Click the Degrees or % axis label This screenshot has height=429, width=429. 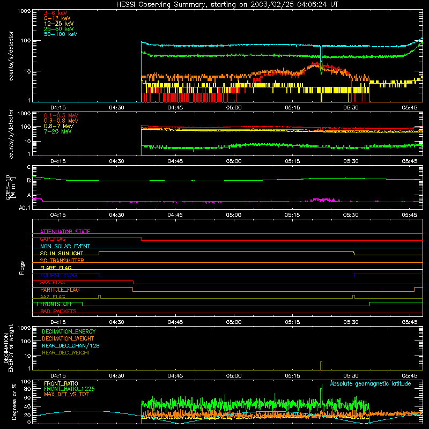pos(14,402)
